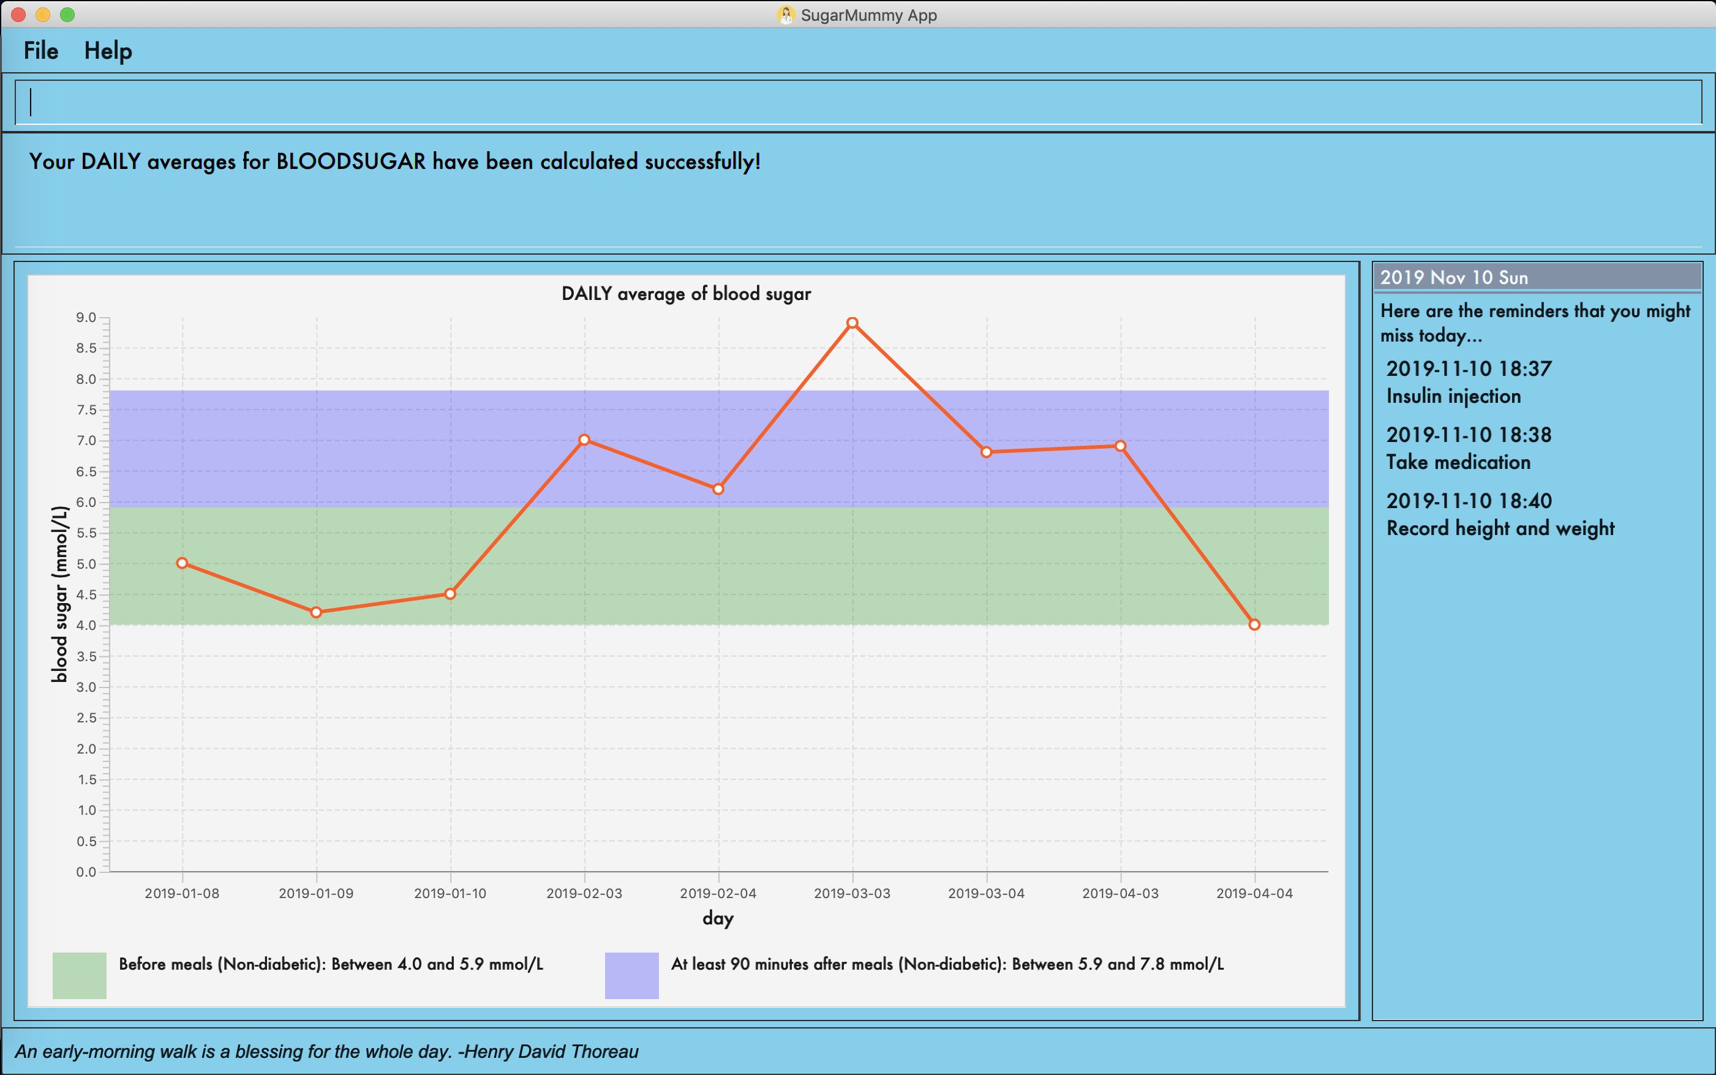This screenshot has width=1716, height=1075.
Task: Click the 2019-03-04 data point marker
Action: click(x=987, y=452)
